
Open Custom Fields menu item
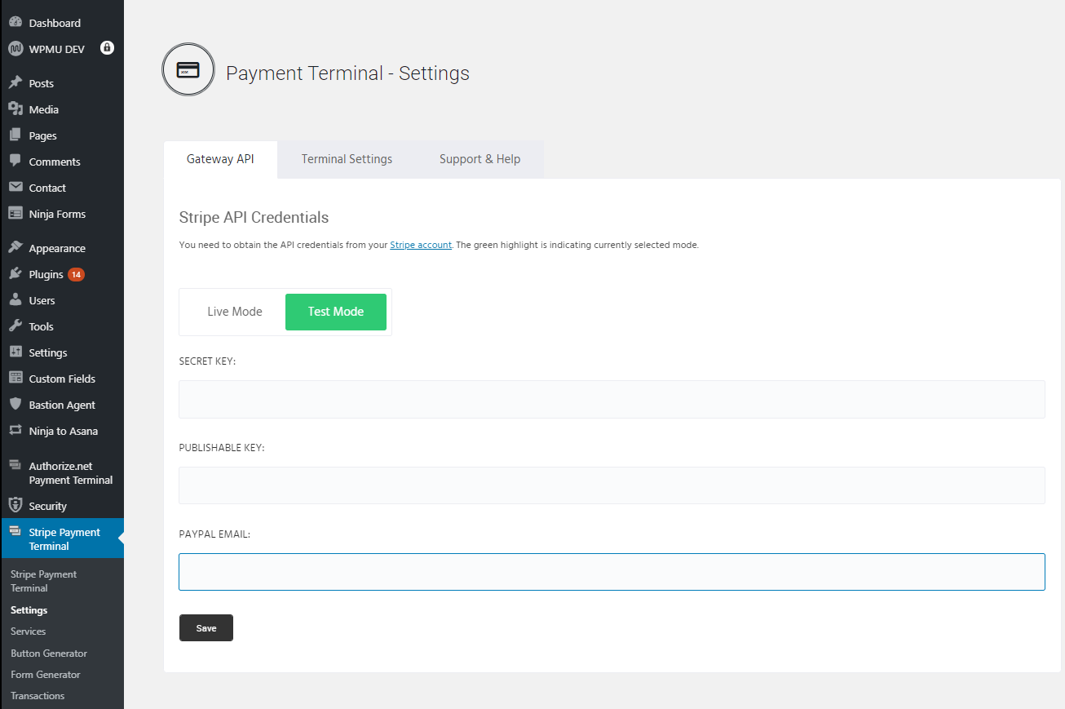[62, 379]
